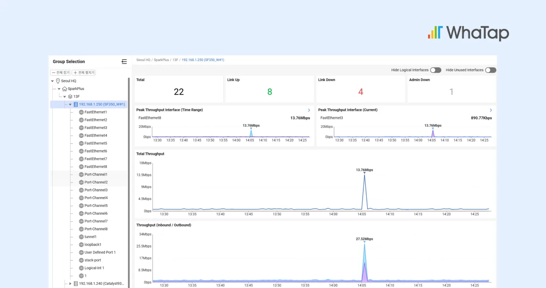Click the expand all button
This screenshot has width=546, height=288.
84,72
